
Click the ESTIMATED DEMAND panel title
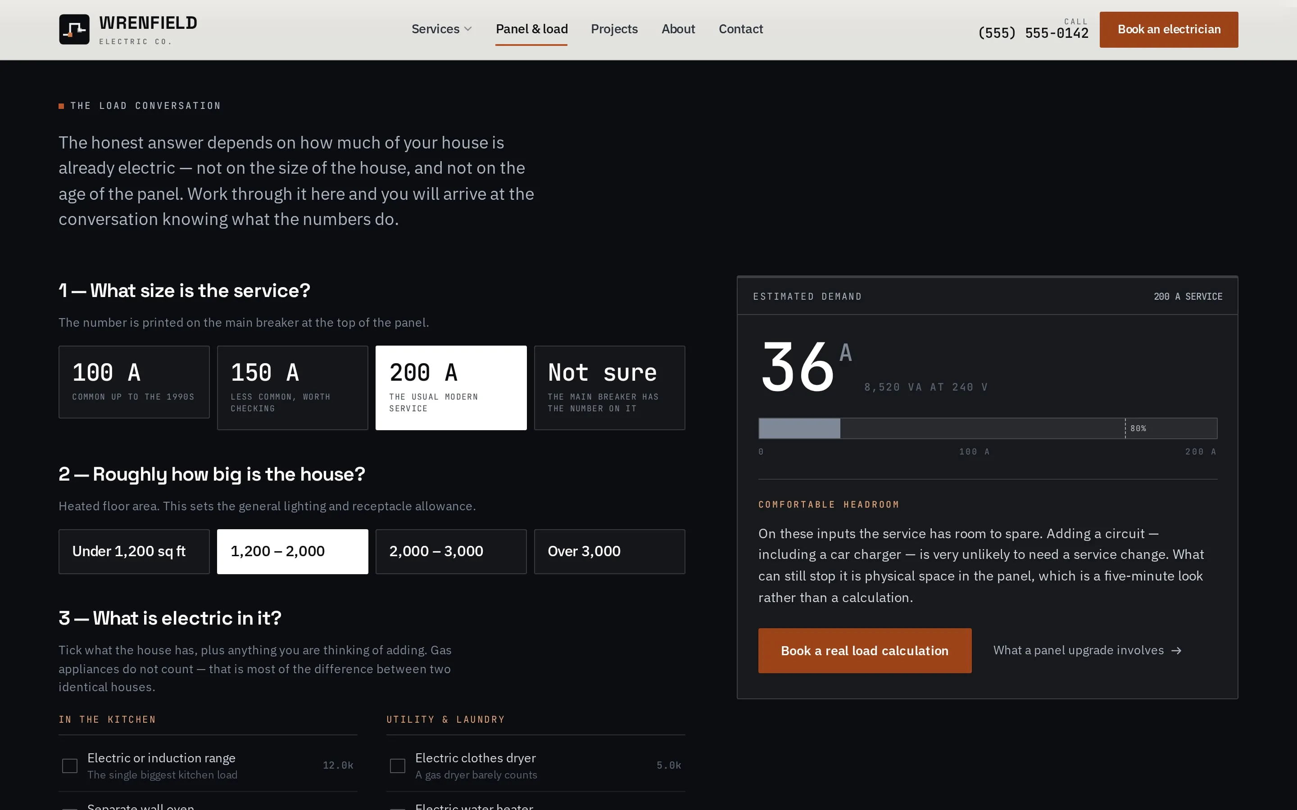[807, 296]
